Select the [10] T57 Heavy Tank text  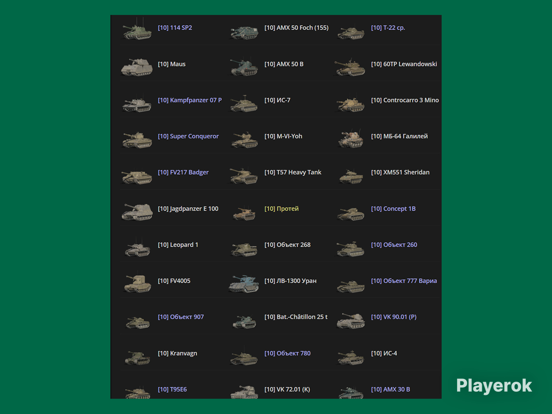(x=293, y=172)
